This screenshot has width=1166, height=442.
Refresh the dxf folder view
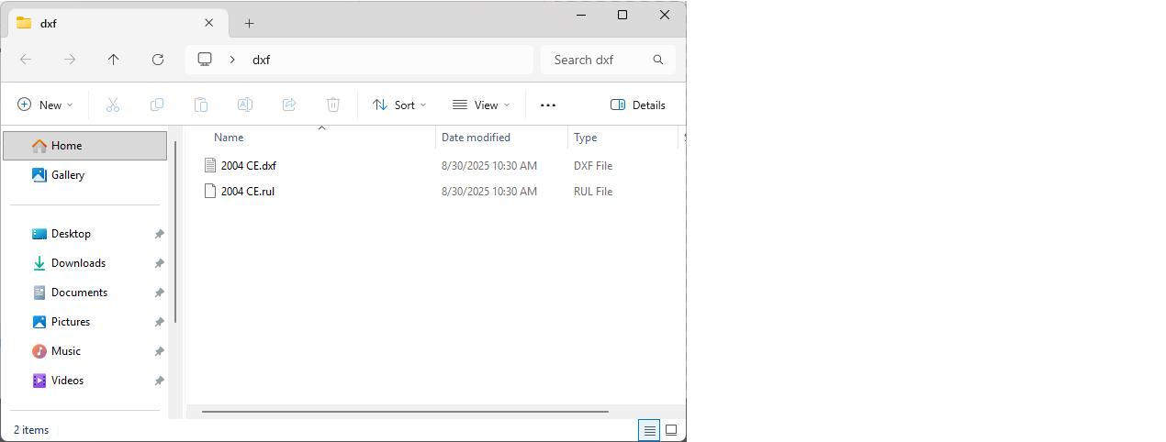(158, 60)
